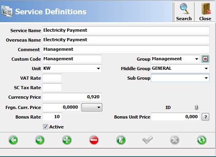The width and height of the screenshot is (216, 157).
Task: Close the Service Definitions window via door icon
Action: pyautogui.click(x=205, y=12)
